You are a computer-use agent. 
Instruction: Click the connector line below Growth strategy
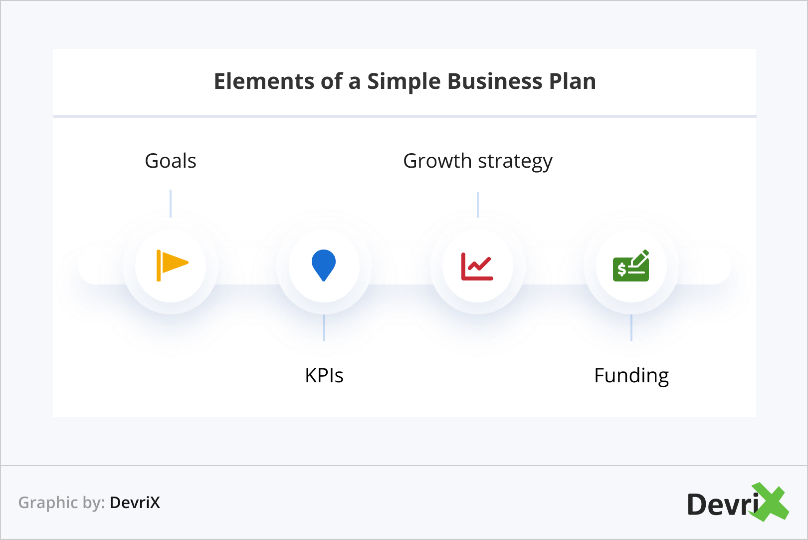[x=478, y=204]
